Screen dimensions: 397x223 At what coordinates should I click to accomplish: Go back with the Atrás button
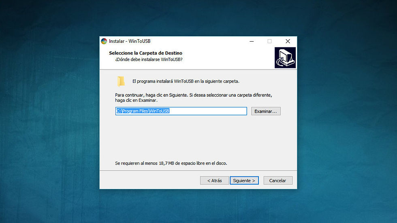[x=214, y=181]
